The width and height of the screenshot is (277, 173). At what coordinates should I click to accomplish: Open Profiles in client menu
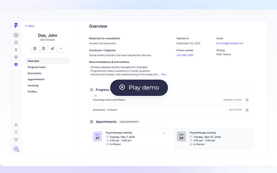pyautogui.click(x=32, y=92)
